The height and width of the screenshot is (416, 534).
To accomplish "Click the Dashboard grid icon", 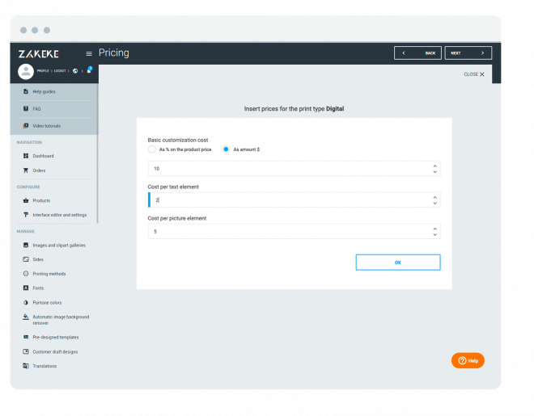I will 26,156.
